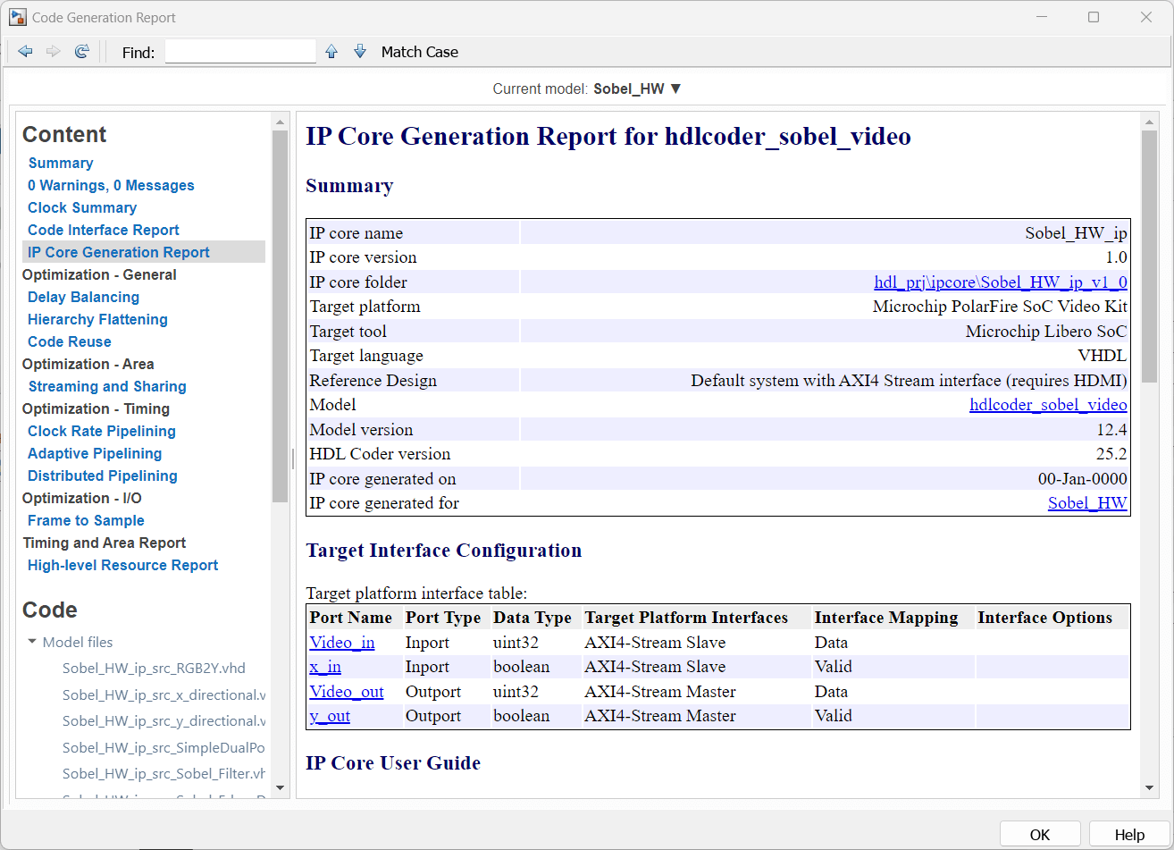This screenshot has height=850, width=1174.
Task: Click the Code Generation Report window icon
Action: click(x=17, y=17)
